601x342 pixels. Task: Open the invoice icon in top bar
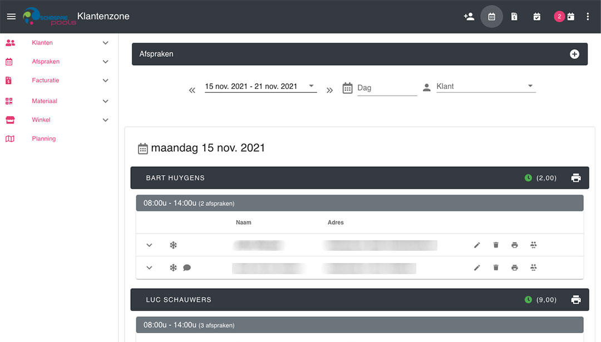point(514,17)
